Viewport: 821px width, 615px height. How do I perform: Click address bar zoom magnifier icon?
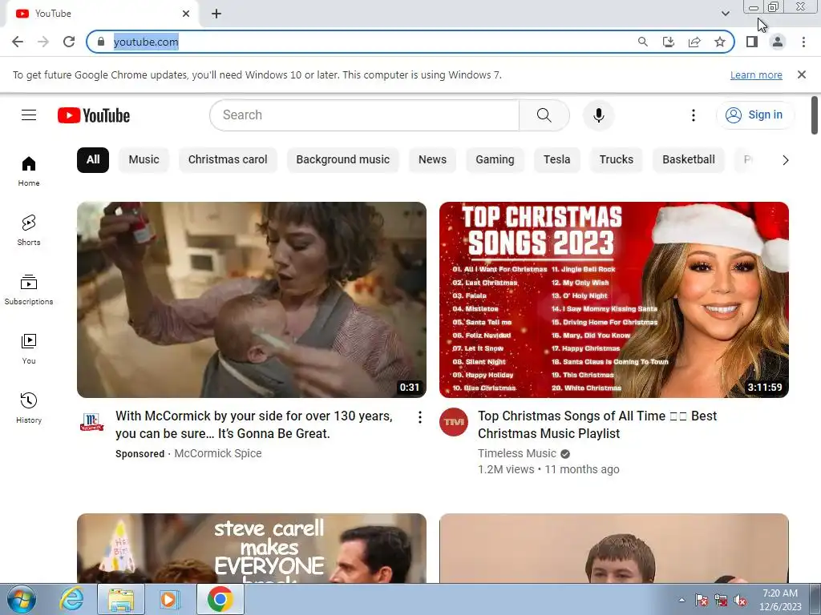642,42
